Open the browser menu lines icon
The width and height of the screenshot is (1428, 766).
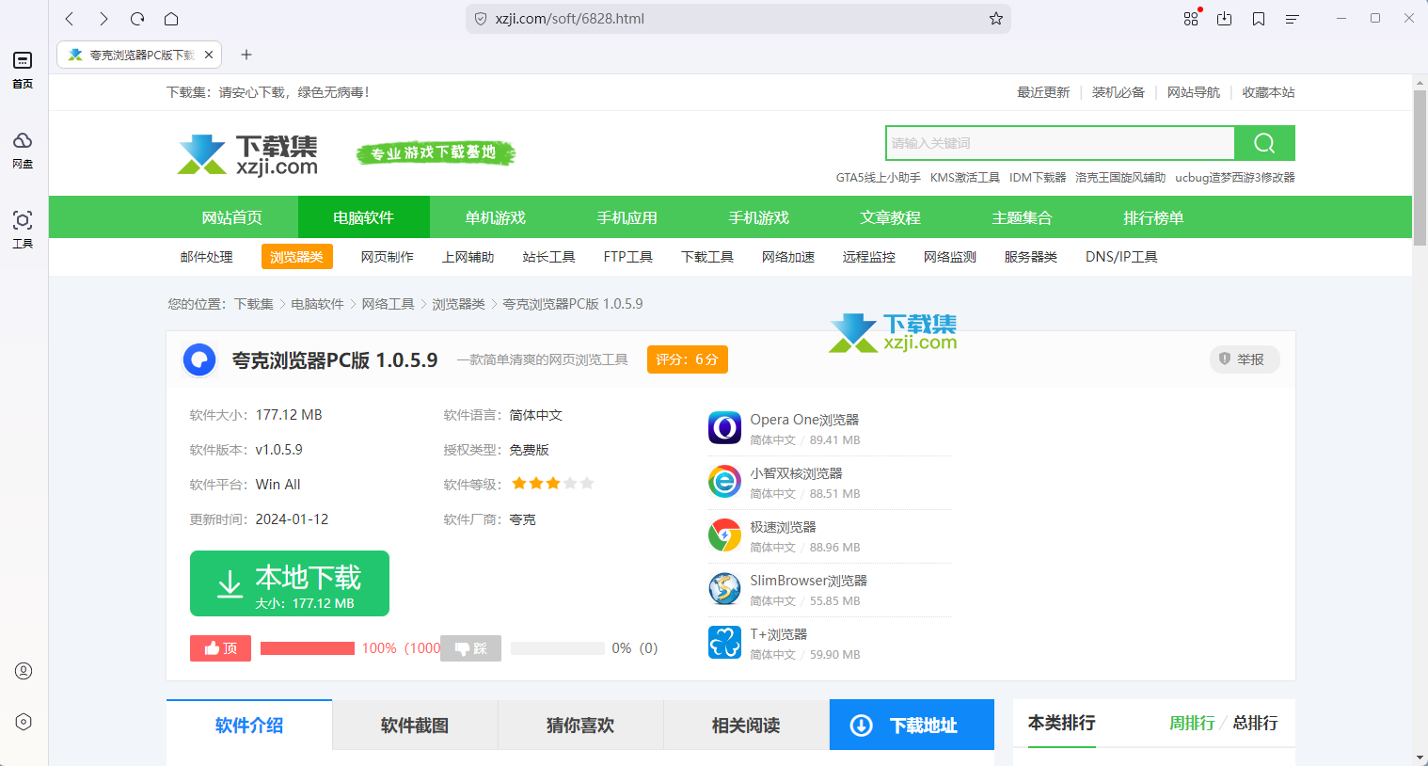coord(1293,19)
